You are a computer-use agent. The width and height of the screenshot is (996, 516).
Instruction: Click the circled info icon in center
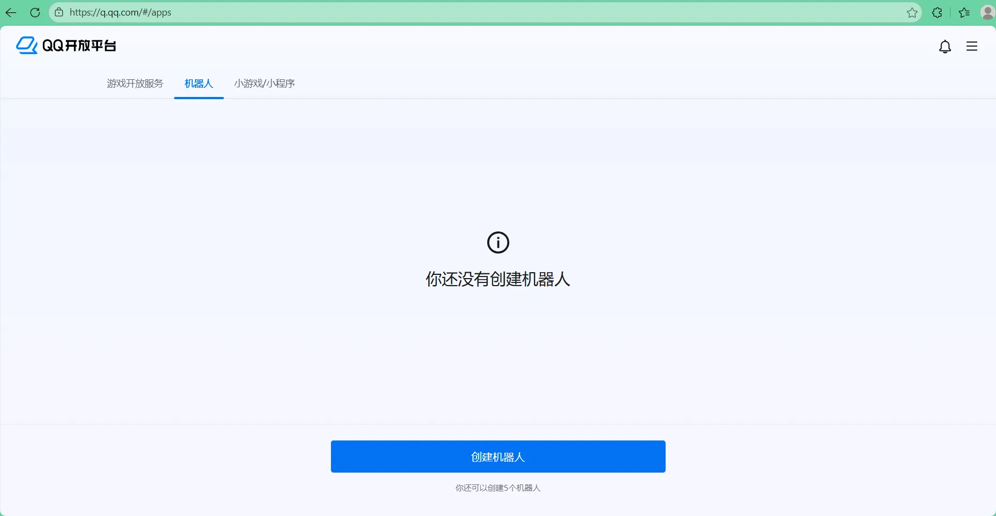pos(498,243)
